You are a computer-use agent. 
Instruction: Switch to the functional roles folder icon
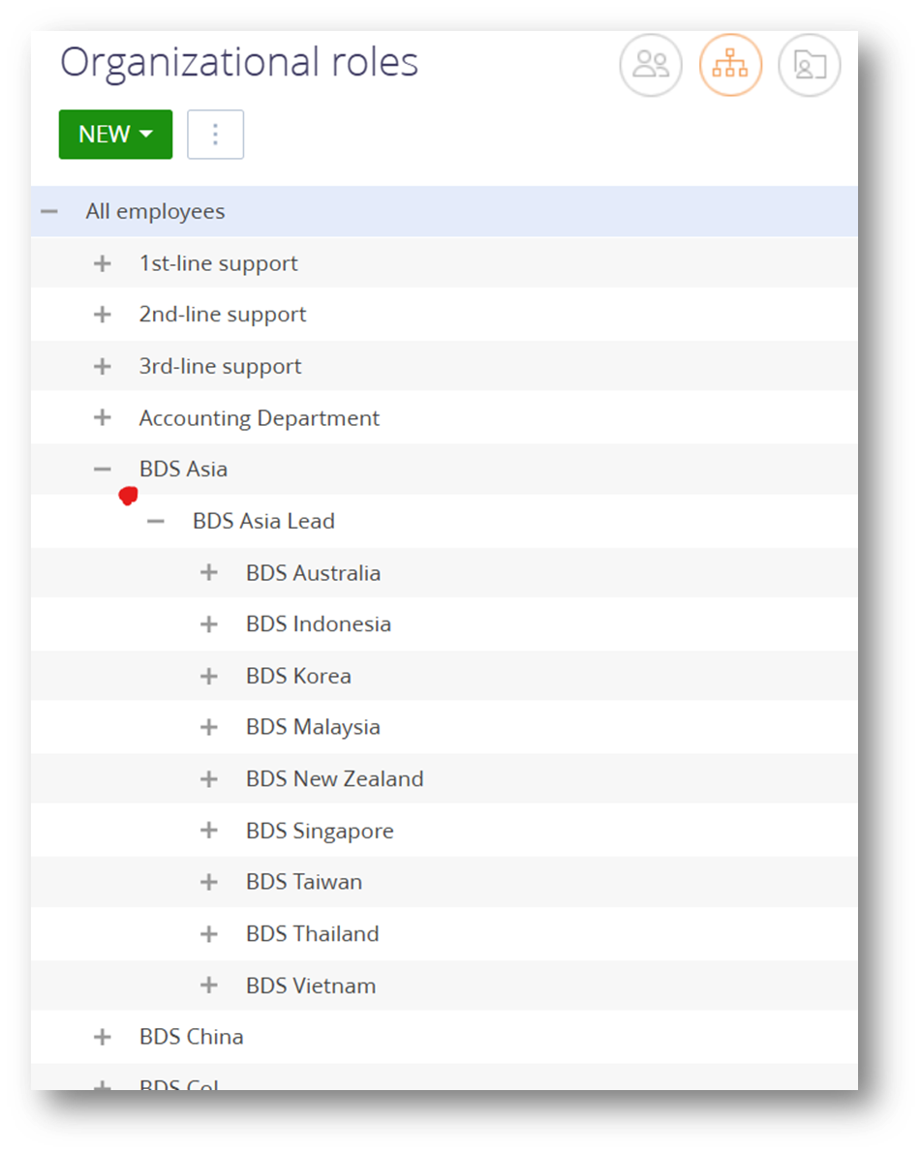809,65
